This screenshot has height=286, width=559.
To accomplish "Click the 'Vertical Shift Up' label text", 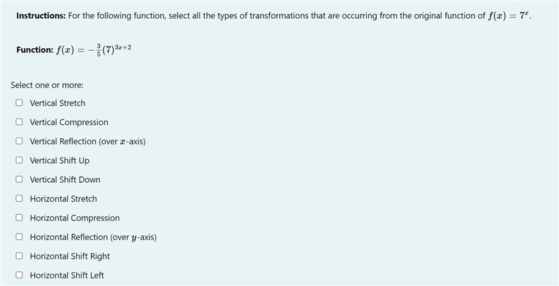I will (x=59, y=160).
